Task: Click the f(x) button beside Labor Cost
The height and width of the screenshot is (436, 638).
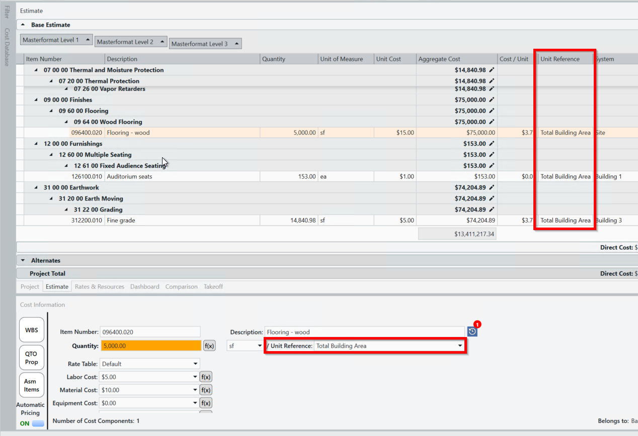Action: coord(206,377)
